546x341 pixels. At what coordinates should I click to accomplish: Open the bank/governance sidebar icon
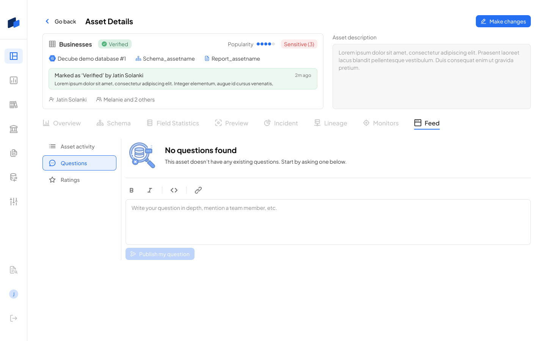(x=14, y=129)
